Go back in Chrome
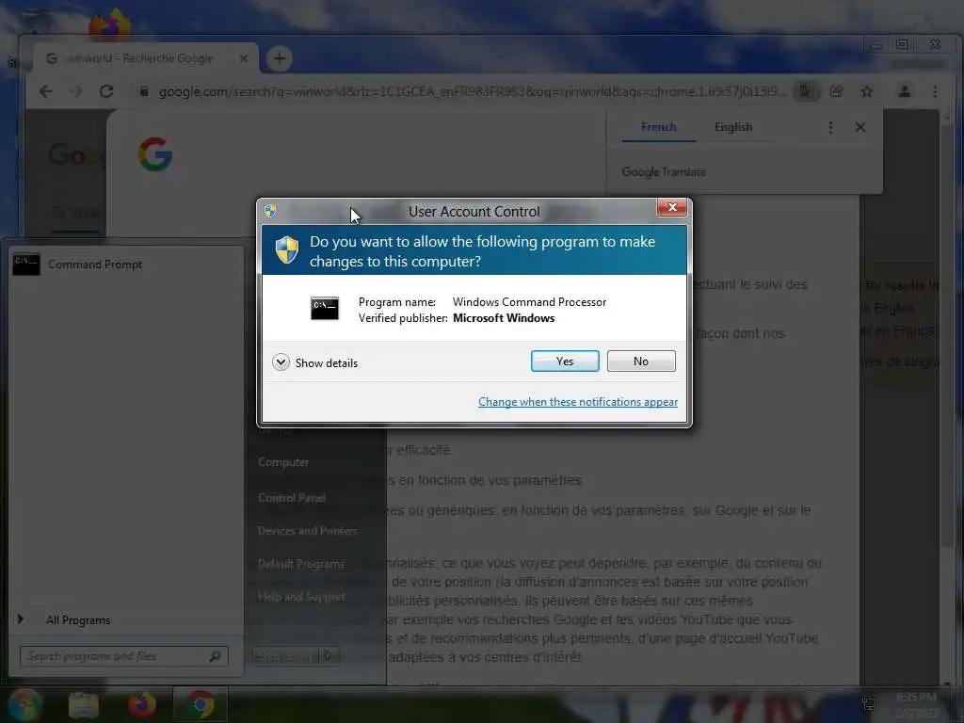 pos(46,91)
